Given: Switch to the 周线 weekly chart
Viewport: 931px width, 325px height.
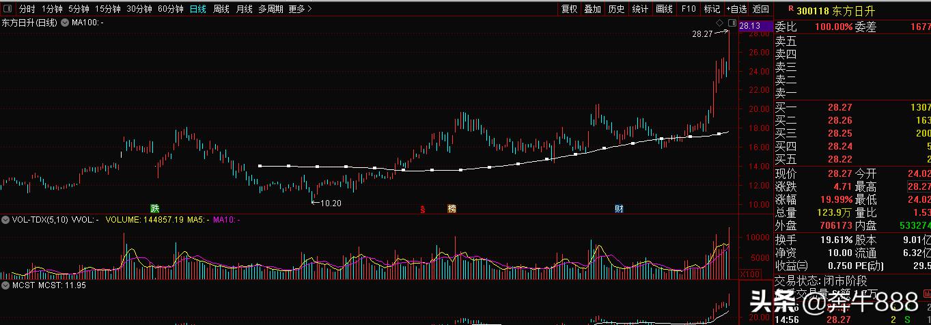Looking at the screenshot, I should [x=221, y=9].
